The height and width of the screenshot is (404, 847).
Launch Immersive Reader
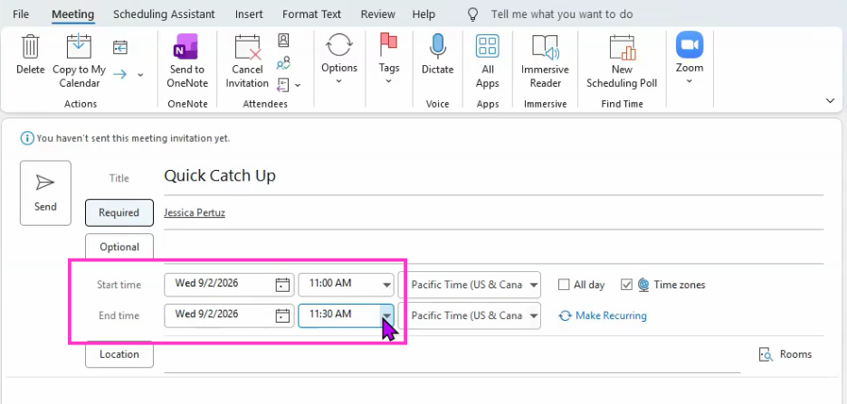click(545, 47)
